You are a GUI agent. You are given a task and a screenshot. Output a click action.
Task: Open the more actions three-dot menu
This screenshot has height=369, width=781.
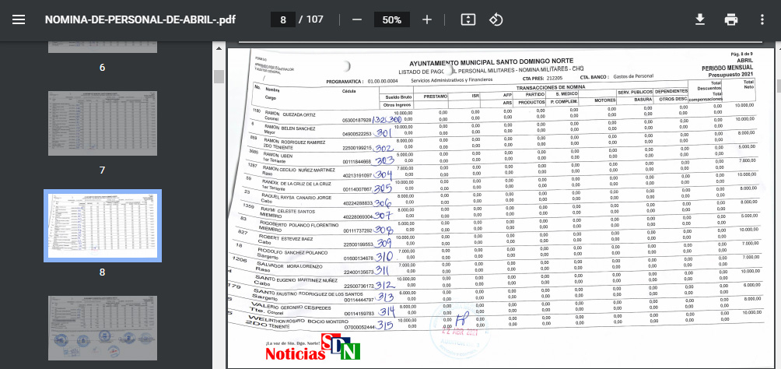pos(762,19)
